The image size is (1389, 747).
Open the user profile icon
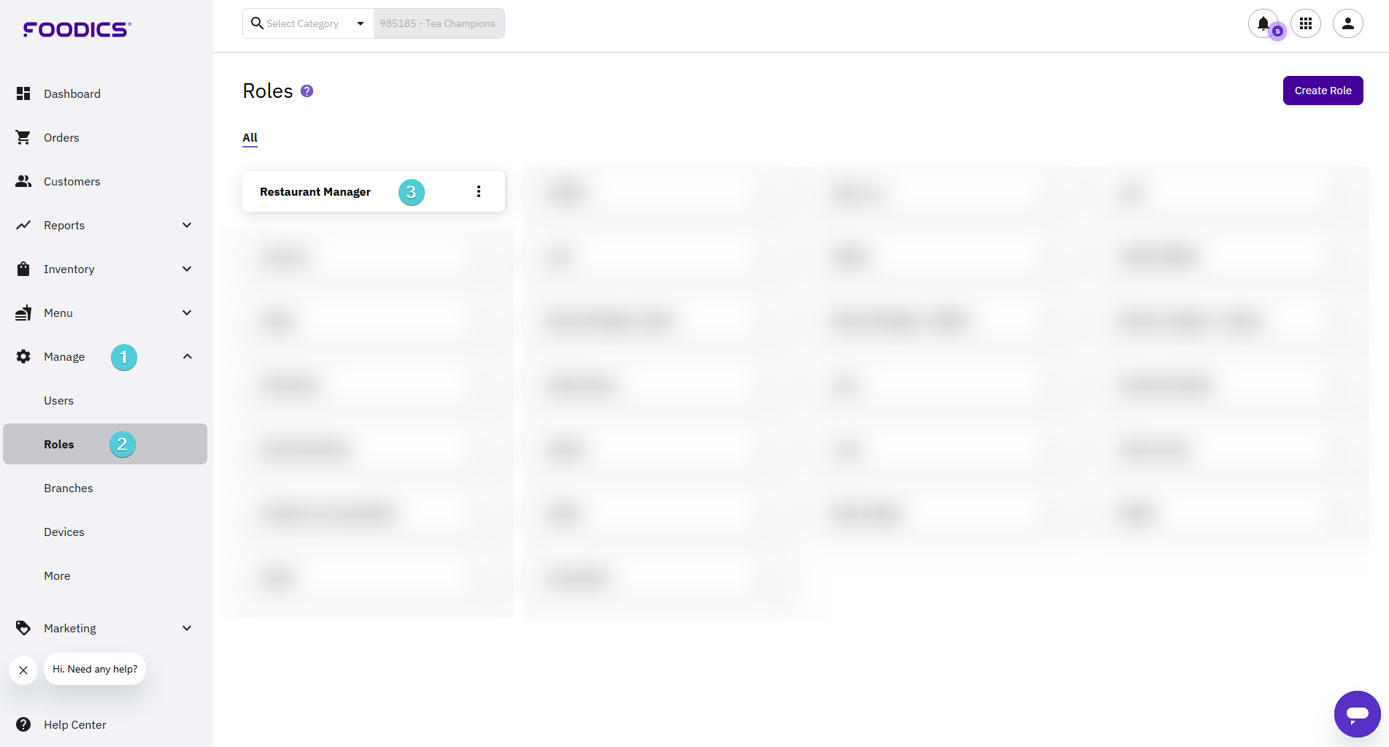1347,23
